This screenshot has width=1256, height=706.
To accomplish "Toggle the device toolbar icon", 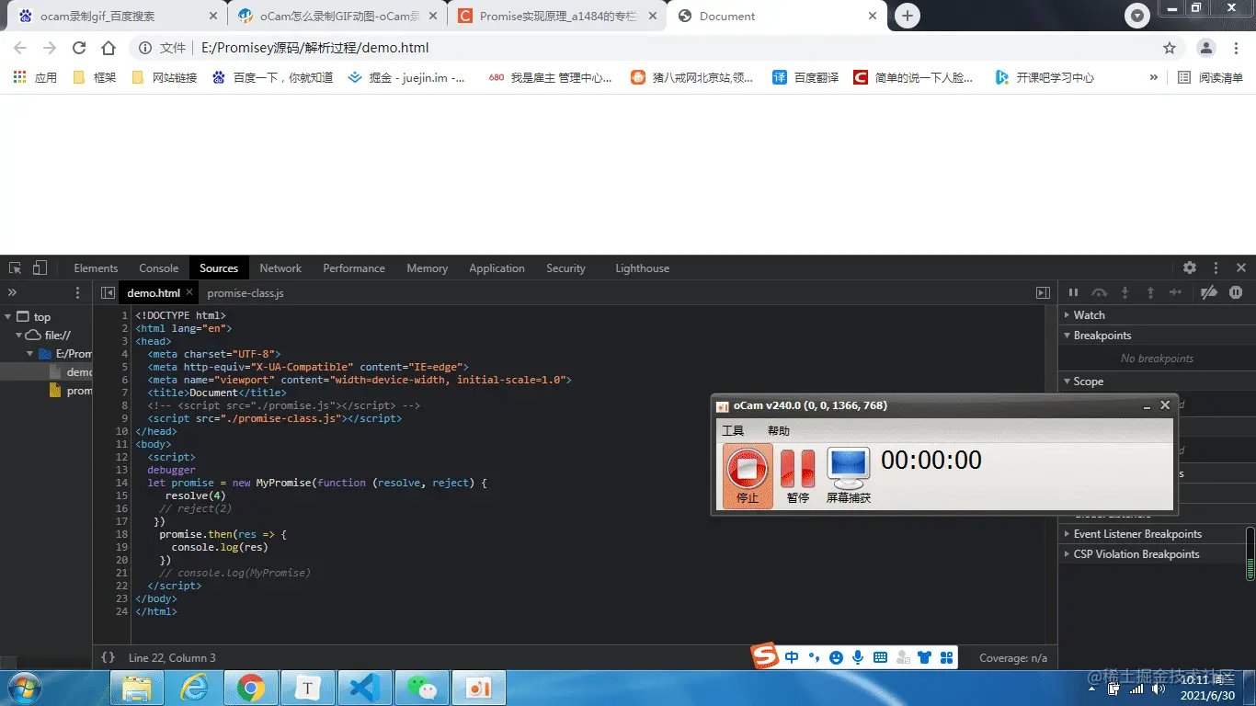I will pos(40,268).
